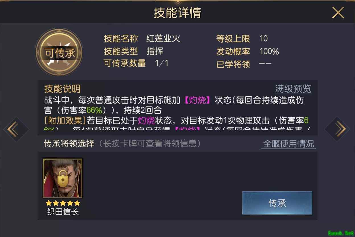The height and width of the screenshot is (237, 355).
Task: Open the 满级预览 link
Action: click(x=293, y=89)
